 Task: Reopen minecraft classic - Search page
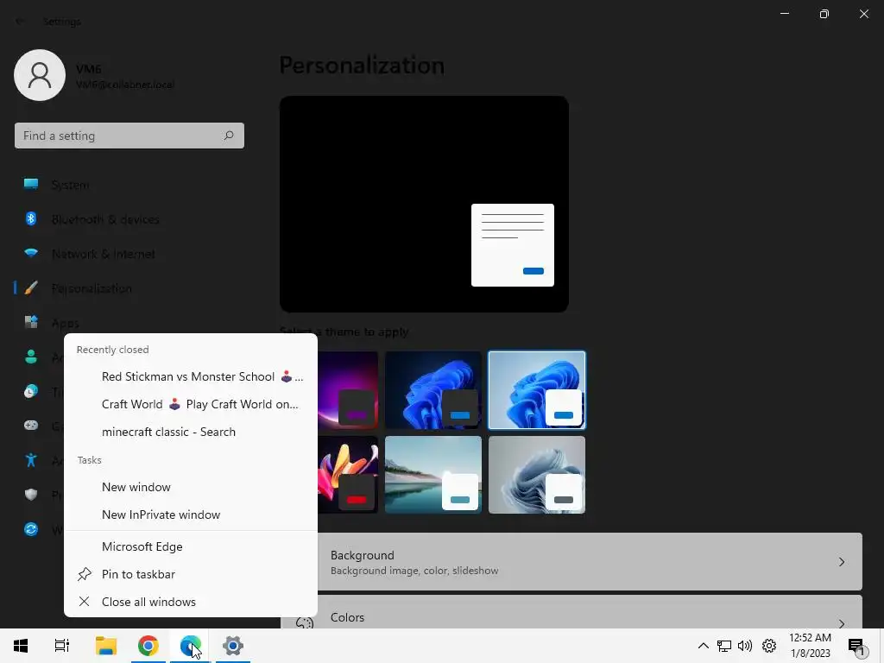[191, 432]
